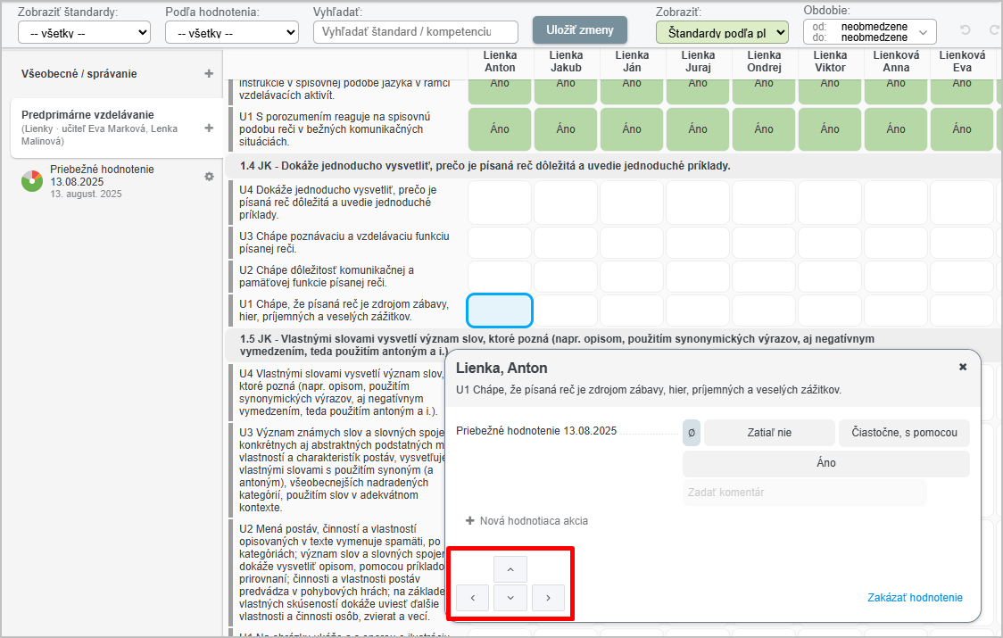Open the 'Podľa hodnotenia' dropdown
The height and width of the screenshot is (638, 1003).
pyautogui.click(x=231, y=32)
